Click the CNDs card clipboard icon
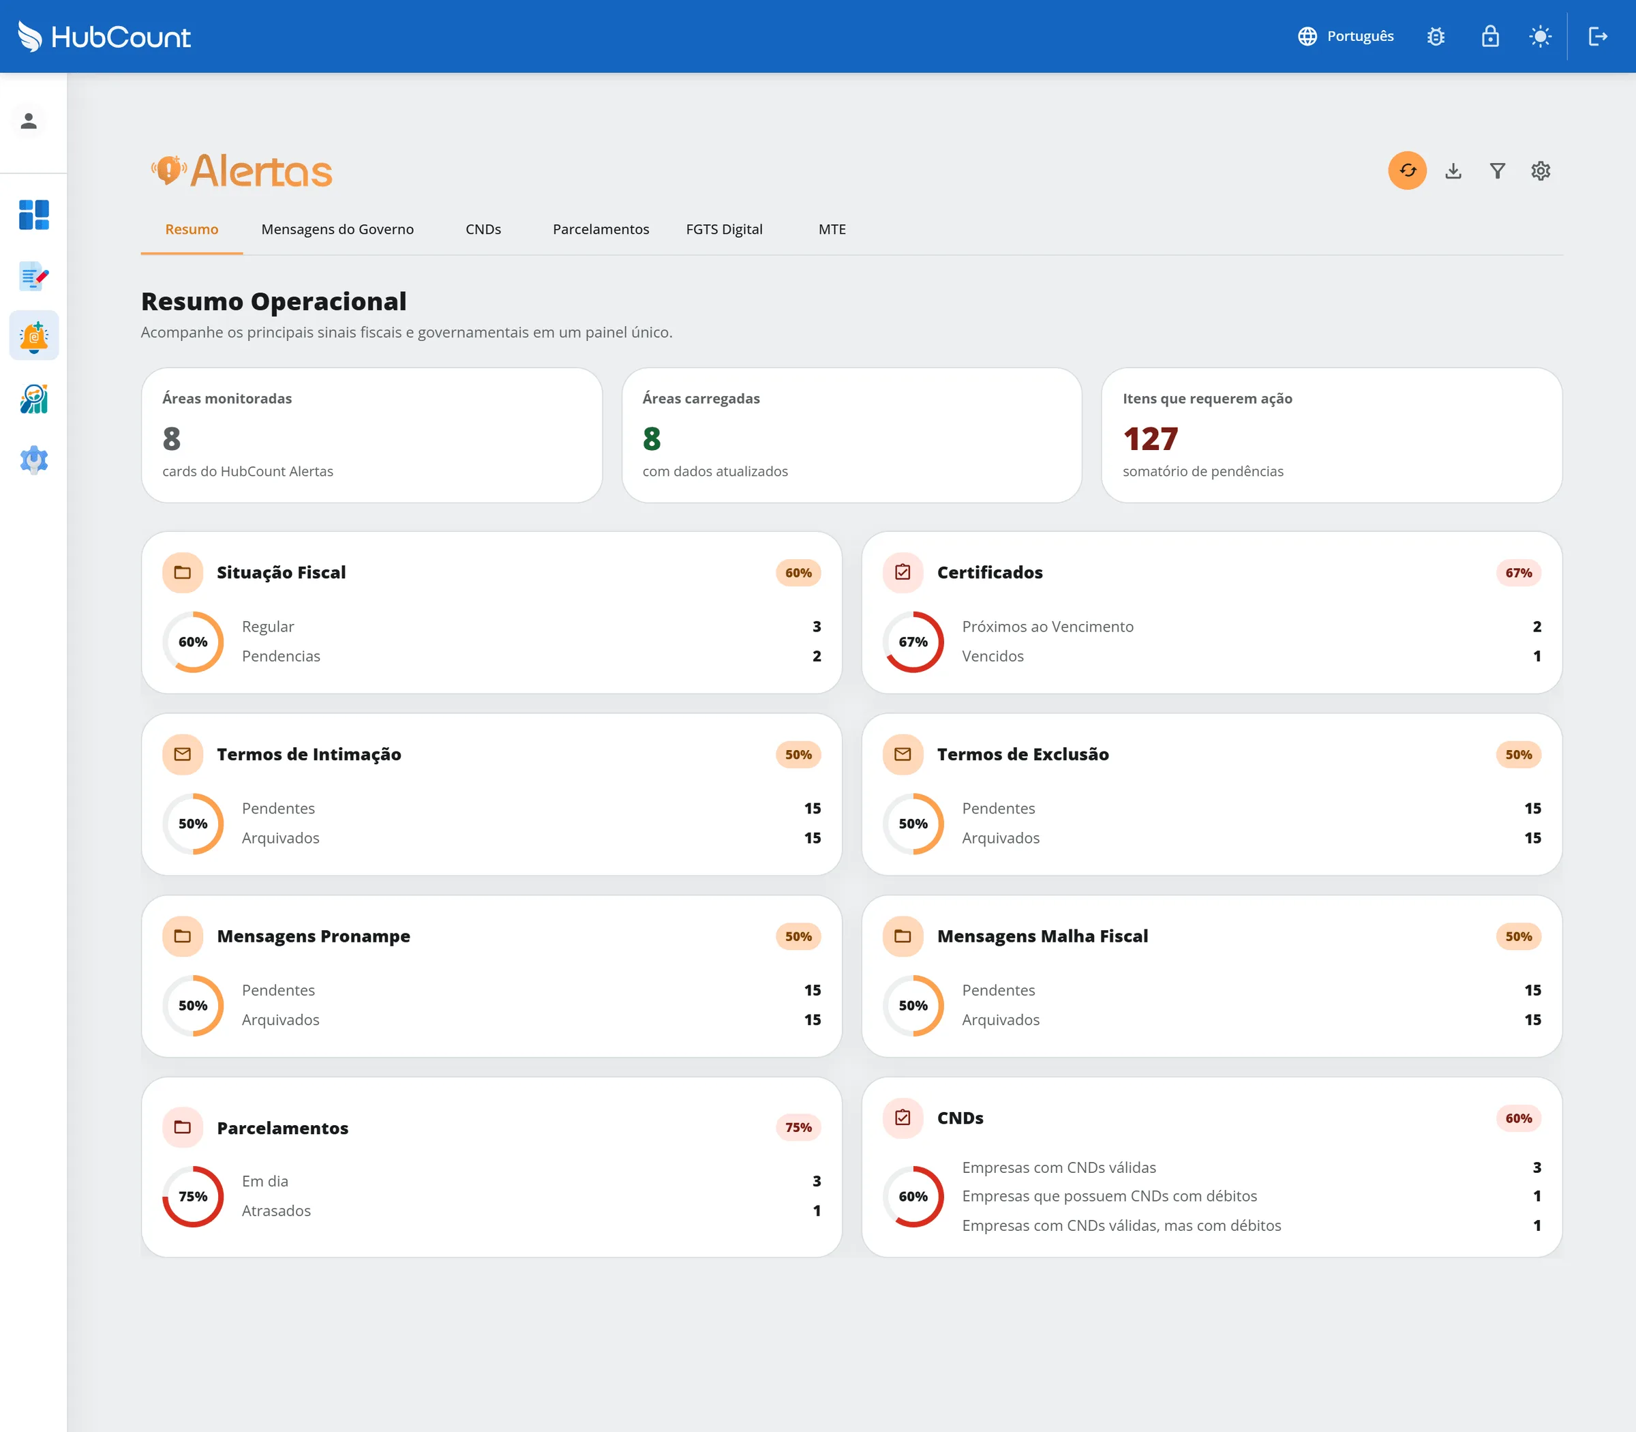The height and width of the screenshot is (1432, 1636). tap(903, 1118)
